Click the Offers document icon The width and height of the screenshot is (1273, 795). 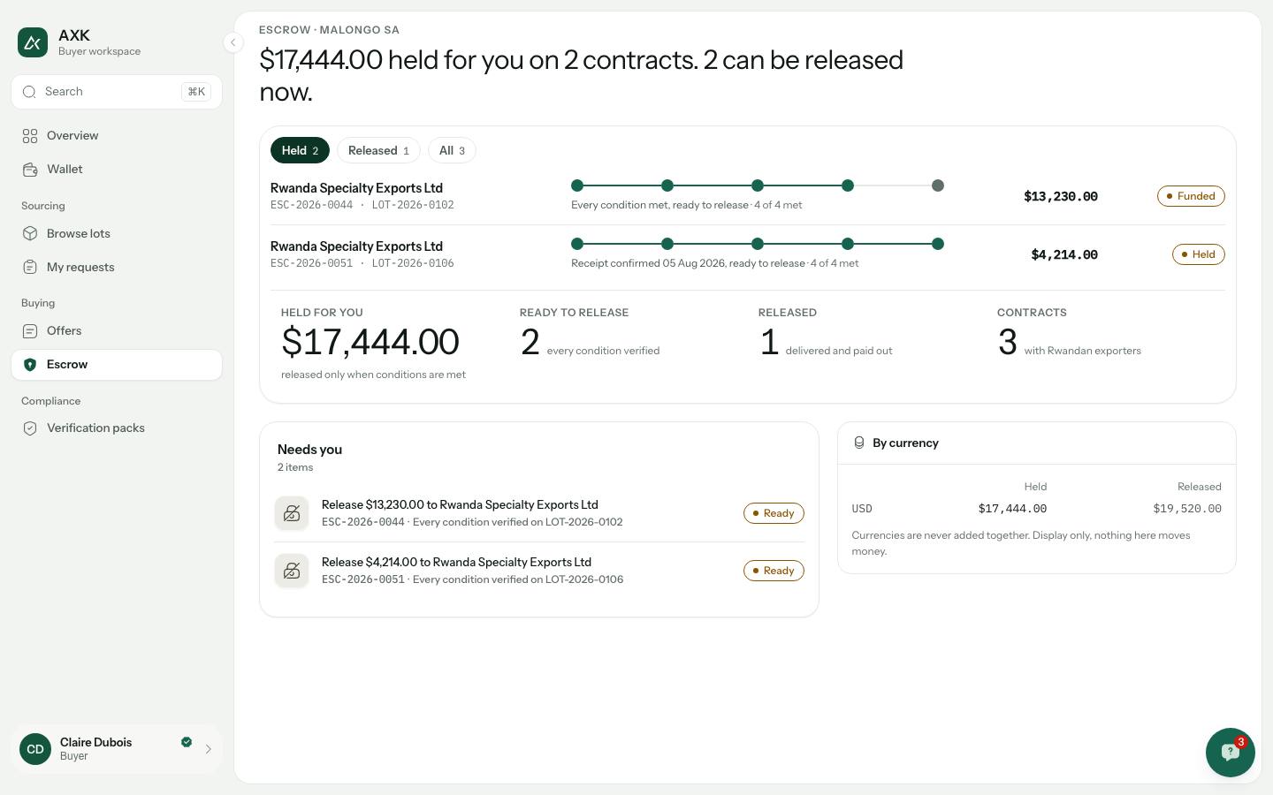(x=30, y=331)
